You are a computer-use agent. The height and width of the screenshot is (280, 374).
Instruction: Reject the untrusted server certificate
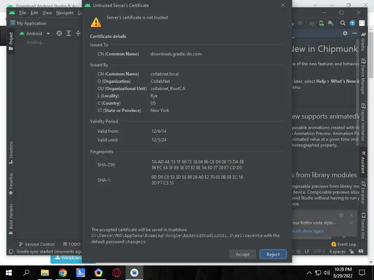coord(273,254)
